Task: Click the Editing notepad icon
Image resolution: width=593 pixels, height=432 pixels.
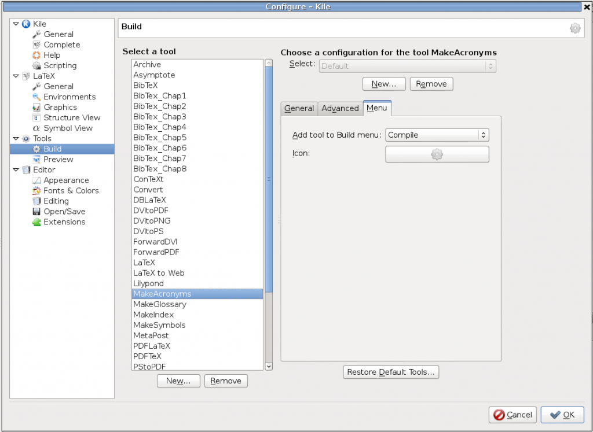Action: click(x=36, y=201)
